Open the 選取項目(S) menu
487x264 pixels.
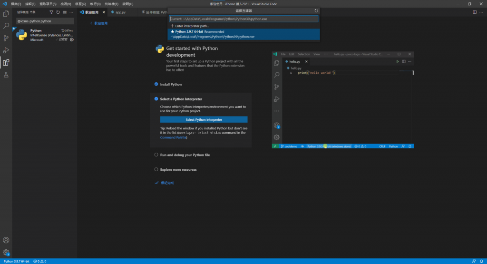coord(48,4)
